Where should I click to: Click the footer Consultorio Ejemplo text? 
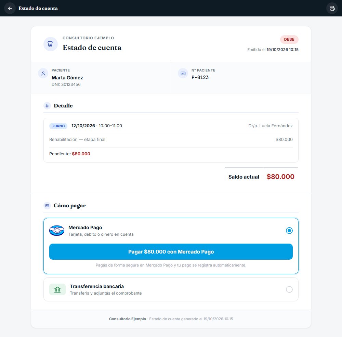[128, 319]
